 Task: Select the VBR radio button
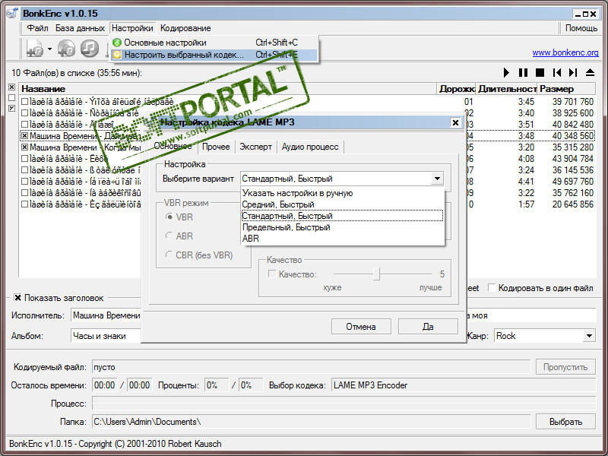(169, 217)
